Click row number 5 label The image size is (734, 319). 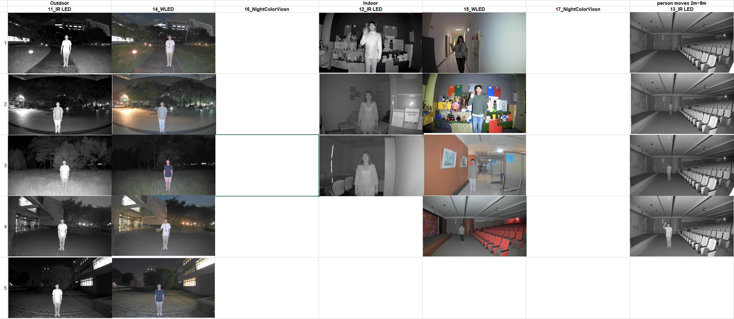coord(5,288)
